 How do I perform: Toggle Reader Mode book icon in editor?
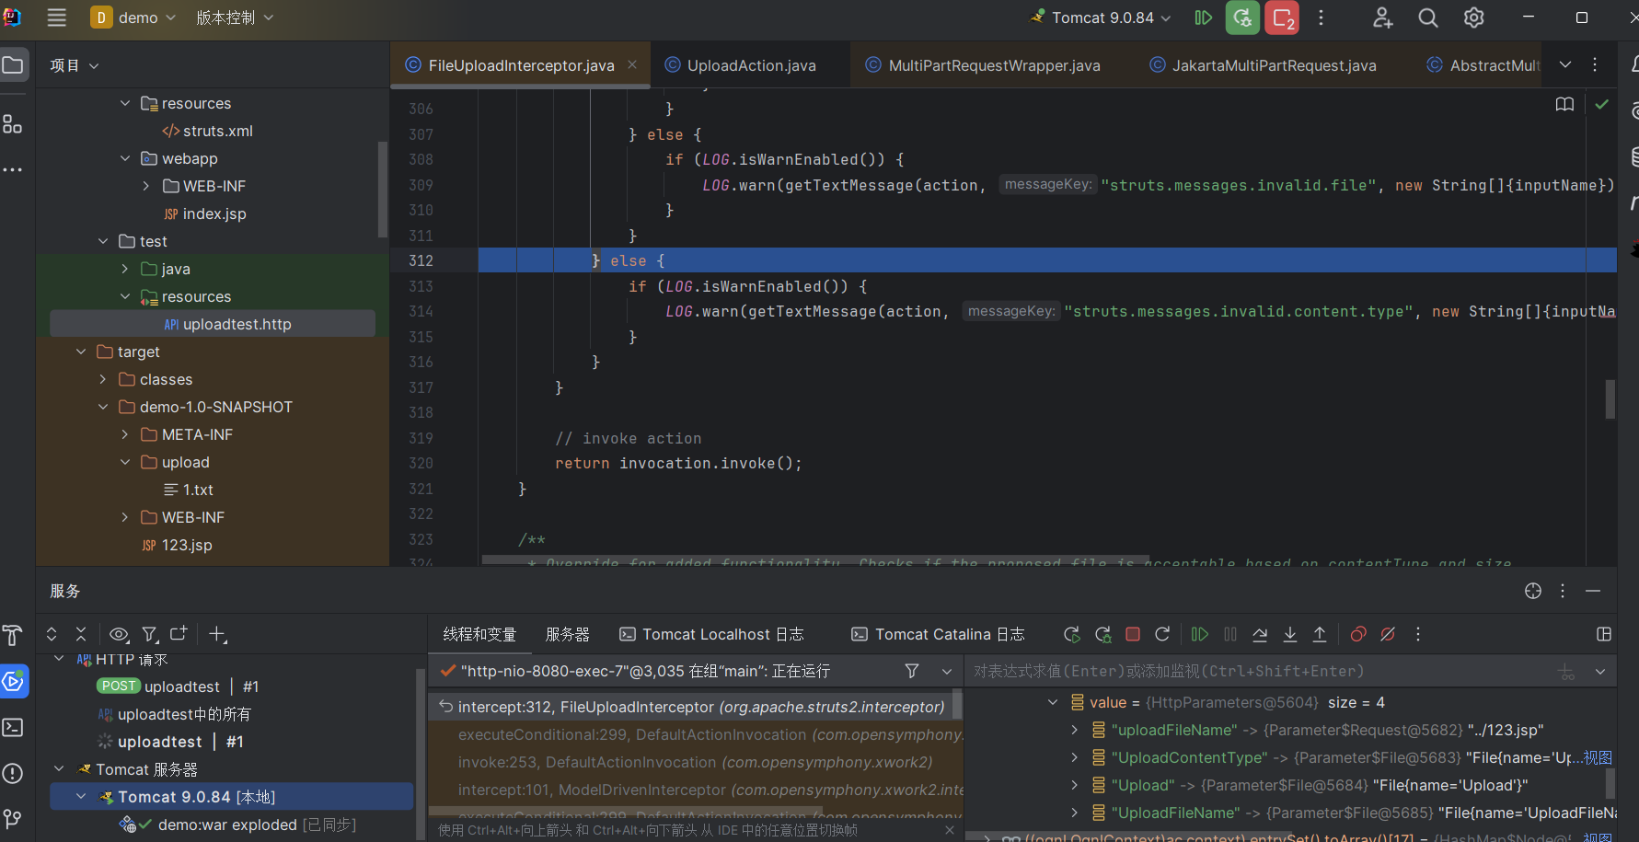point(1564,104)
